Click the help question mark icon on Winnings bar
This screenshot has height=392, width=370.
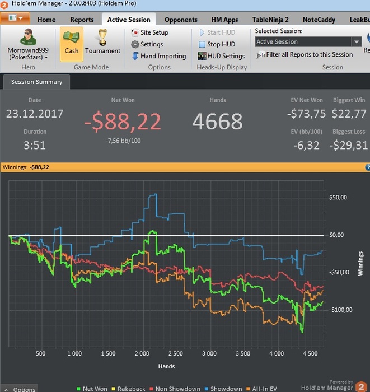click(368, 167)
